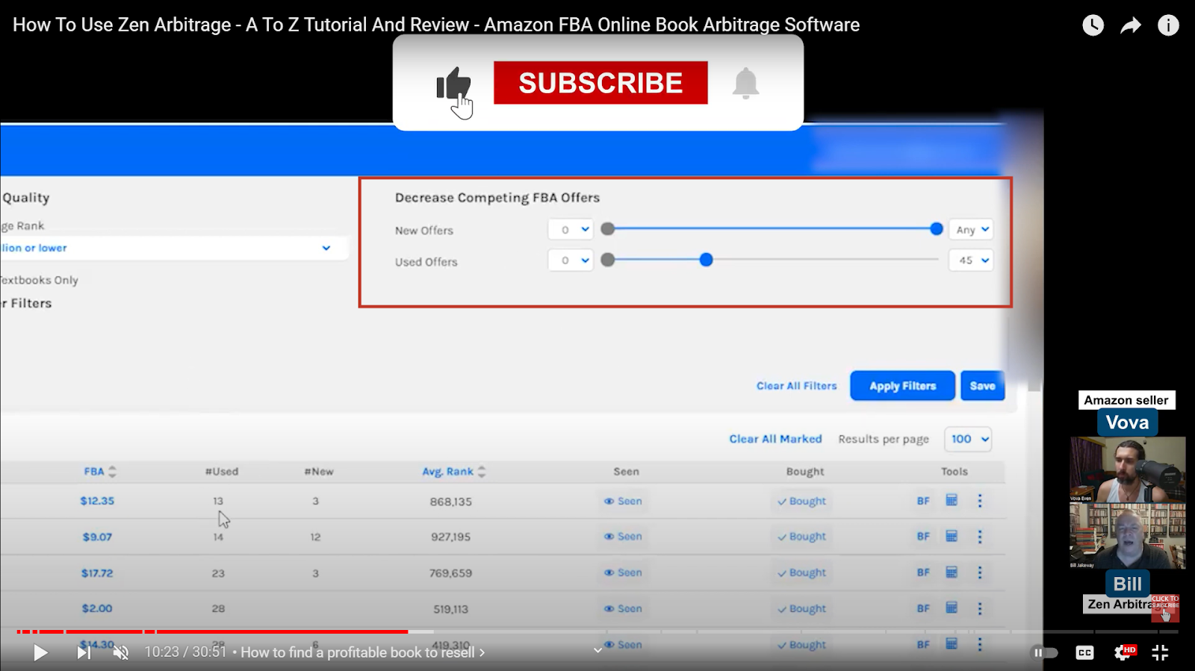Screen dimensions: 1195x671
Task: Click the $12.35 FBA price
Action: pos(97,501)
